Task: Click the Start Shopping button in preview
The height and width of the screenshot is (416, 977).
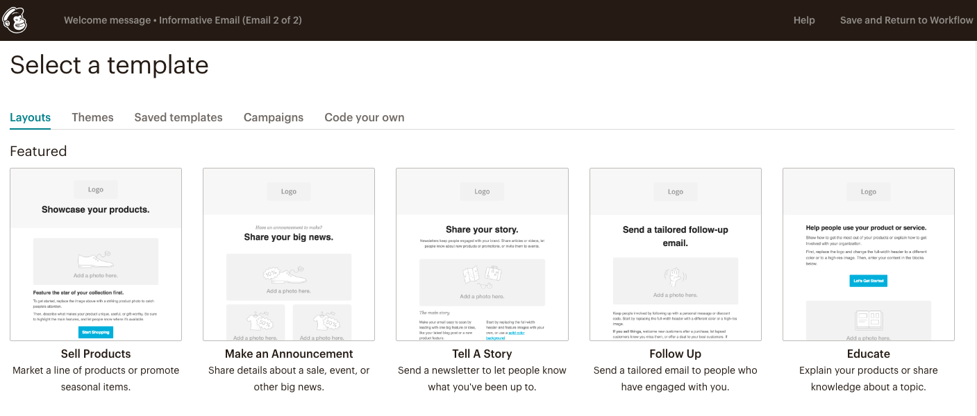Action: 95,332
